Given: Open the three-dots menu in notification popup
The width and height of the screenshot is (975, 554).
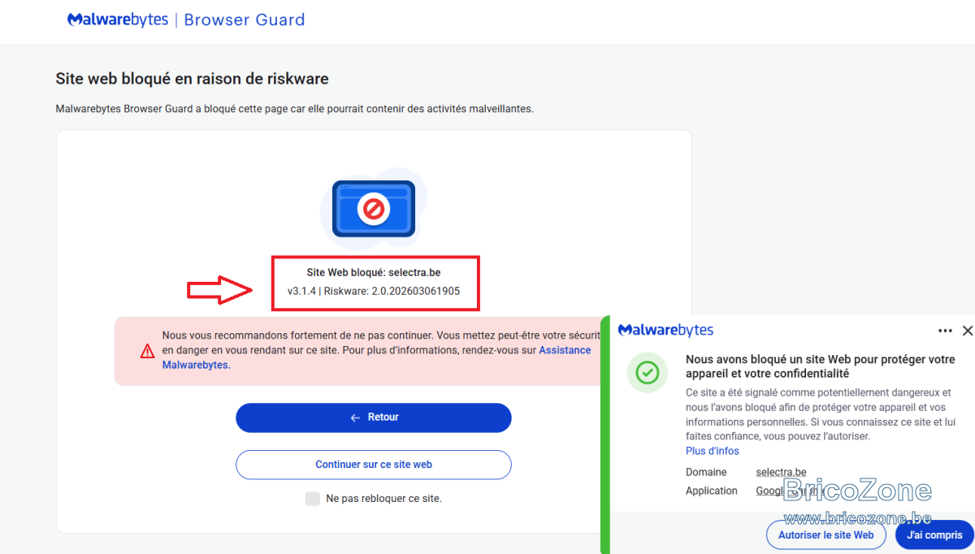Looking at the screenshot, I should (x=945, y=331).
